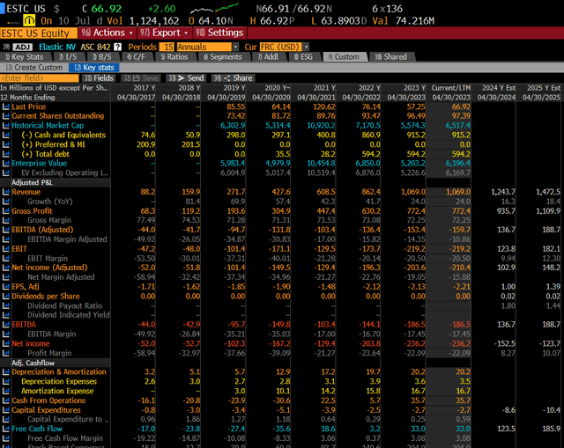Click 2023 revenue value 1,069.0

click(x=413, y=192)
